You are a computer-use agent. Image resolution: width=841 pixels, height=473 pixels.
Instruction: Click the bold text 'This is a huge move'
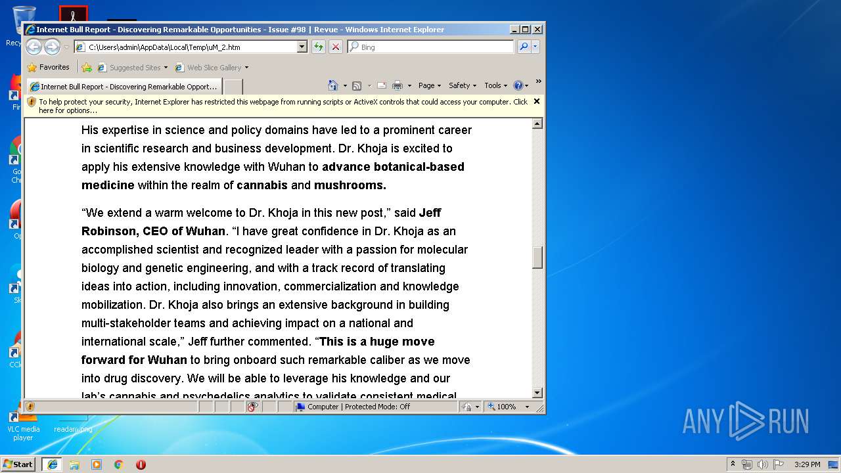[377, 342]
